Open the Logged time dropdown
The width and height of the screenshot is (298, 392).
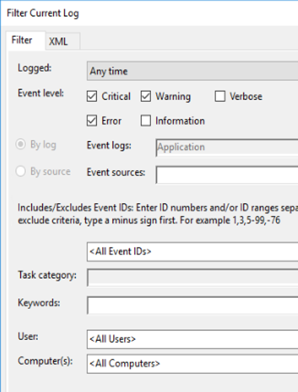point(193,71)
